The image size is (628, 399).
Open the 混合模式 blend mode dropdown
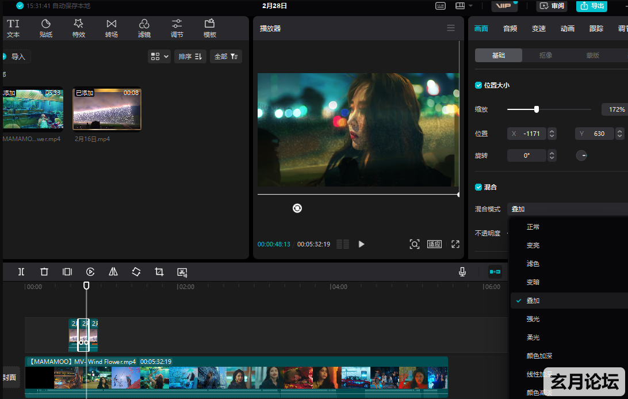(x=569, y=209)
